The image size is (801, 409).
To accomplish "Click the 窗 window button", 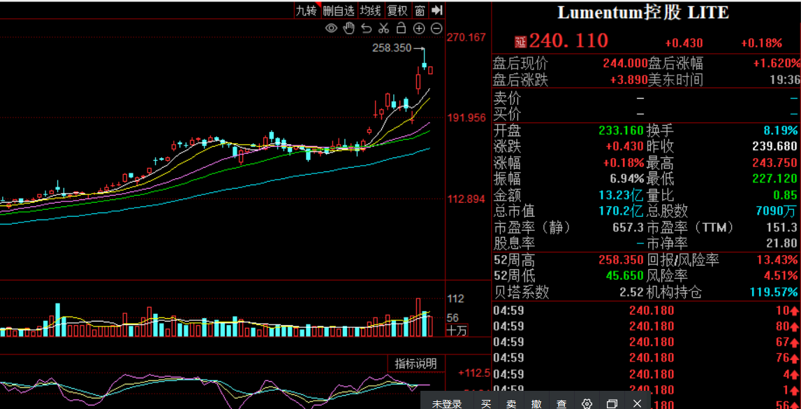I will [420, 10].
